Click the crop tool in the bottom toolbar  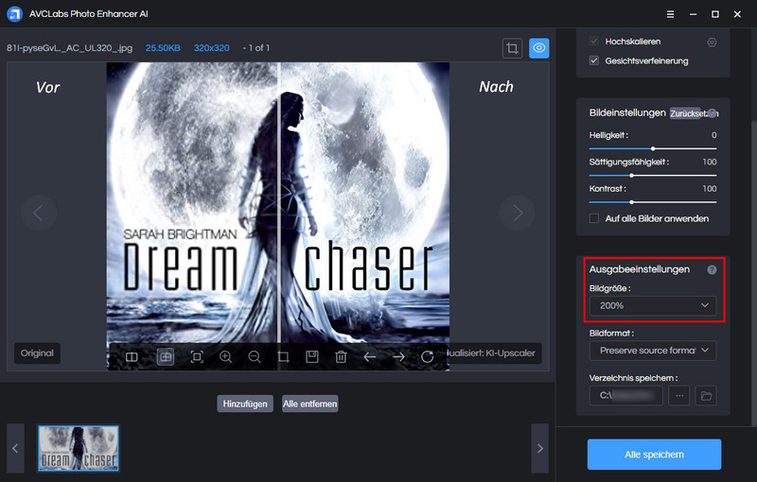(283, 357)
